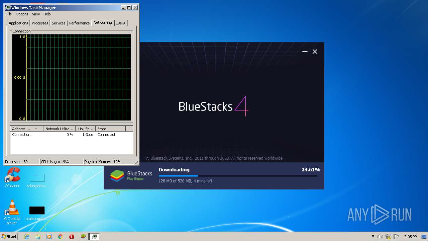Click the 7:05 PM clock
428x241 pixels.
(411, 237)
